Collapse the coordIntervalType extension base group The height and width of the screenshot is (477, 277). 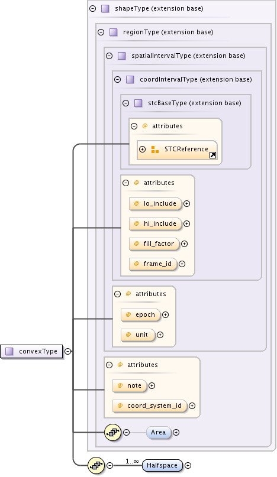(x=117, y=80)
